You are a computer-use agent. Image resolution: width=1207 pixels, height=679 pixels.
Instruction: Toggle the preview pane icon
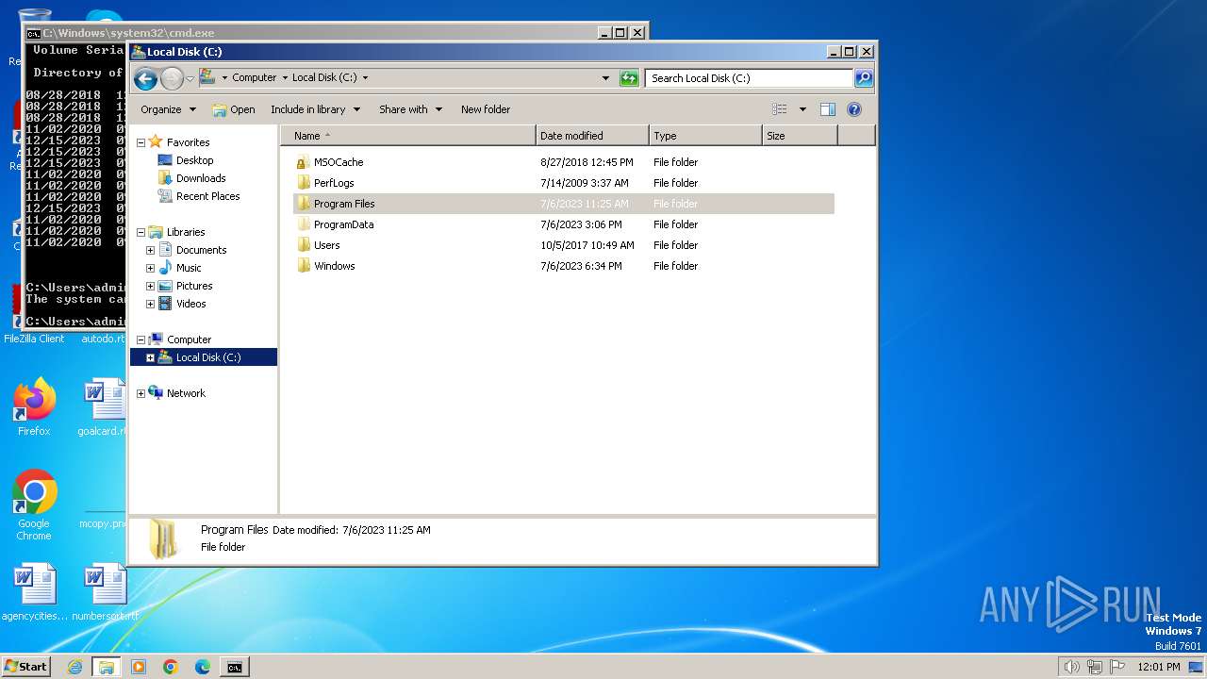(x=828, y=109)
